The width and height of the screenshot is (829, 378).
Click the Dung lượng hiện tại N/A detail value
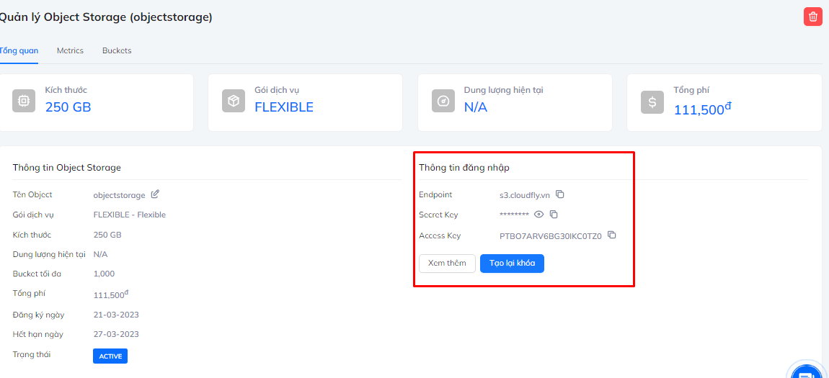pyautogui.click(x=100, y=254)
